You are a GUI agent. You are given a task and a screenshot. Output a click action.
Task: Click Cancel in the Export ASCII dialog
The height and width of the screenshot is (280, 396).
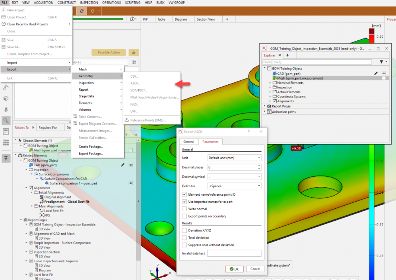point(255,269)
